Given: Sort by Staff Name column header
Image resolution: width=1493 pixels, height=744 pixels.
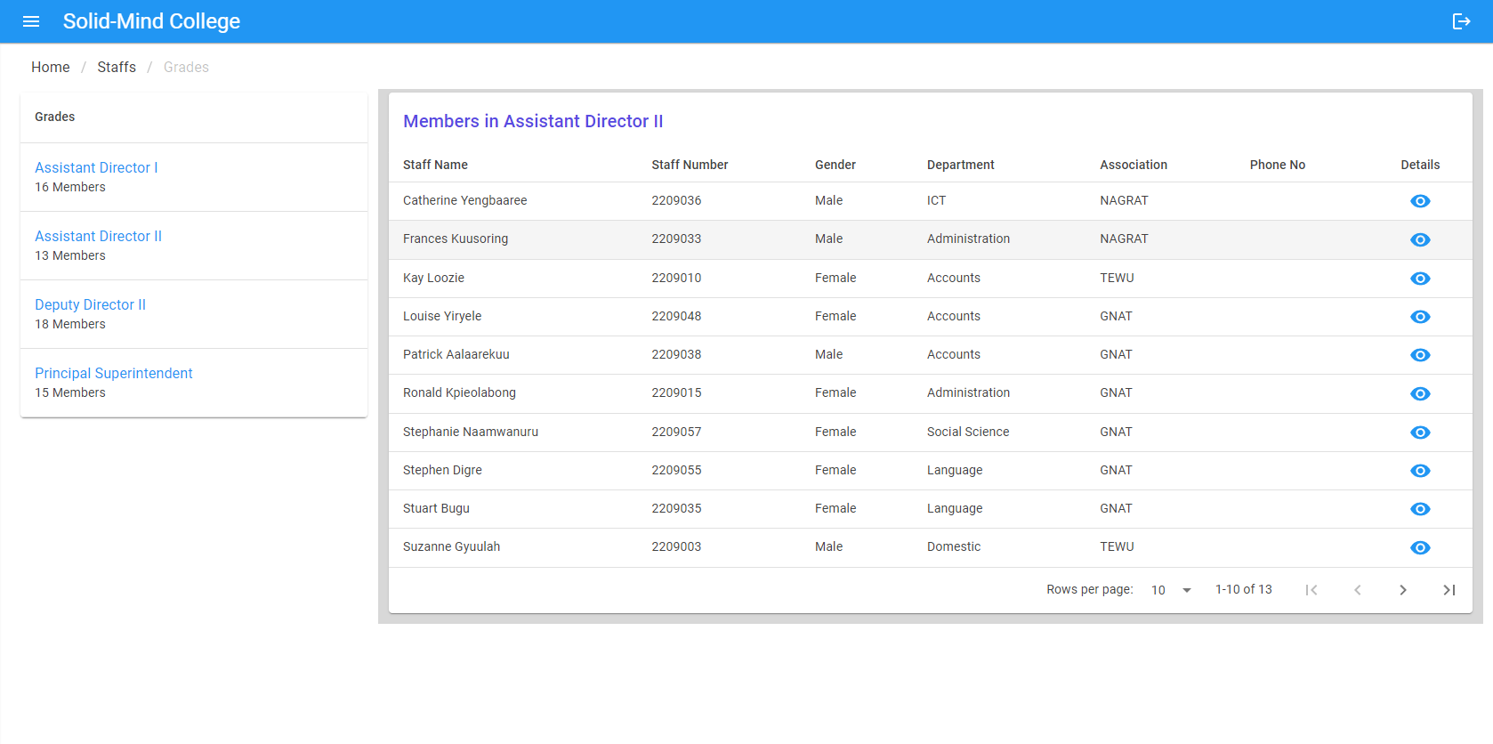Looking at the screenshot, I should (x=435, y=165).
